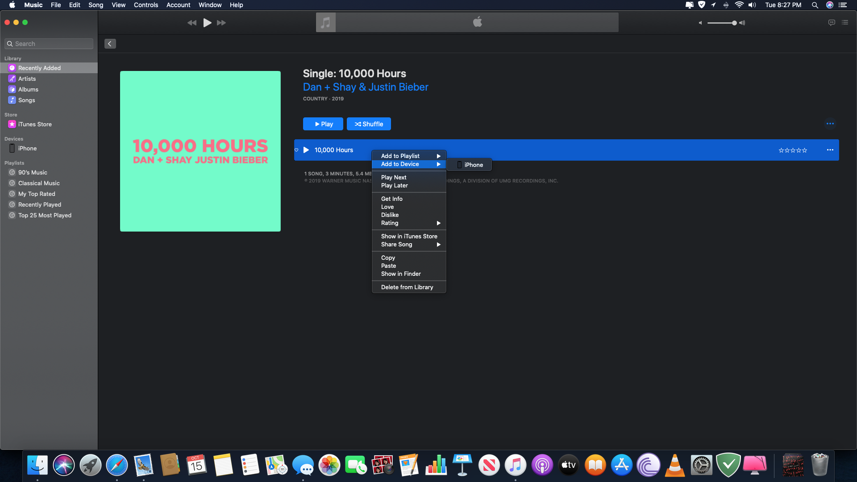Click the previous track rewind button

(x=192, y=23)
